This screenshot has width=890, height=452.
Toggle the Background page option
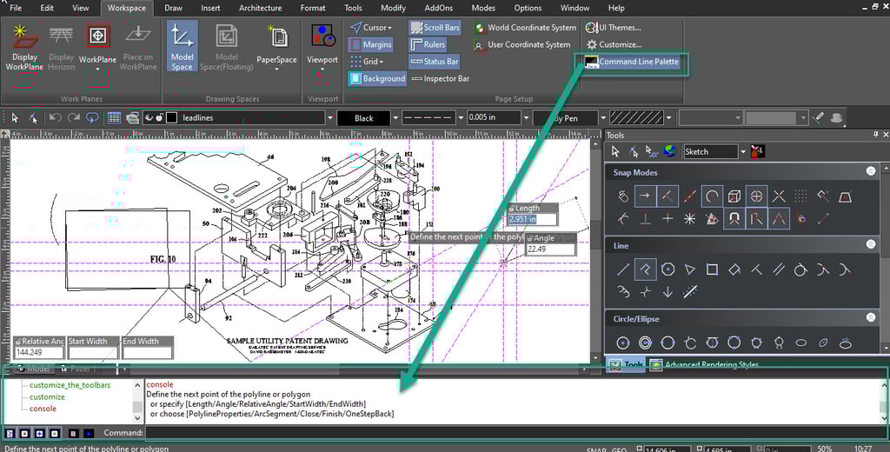coord(377,78)
